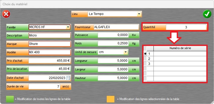214x104 pixels.
Task: Click the red cancel X icon
Action: pyautogui.click(x=6, y=14)
